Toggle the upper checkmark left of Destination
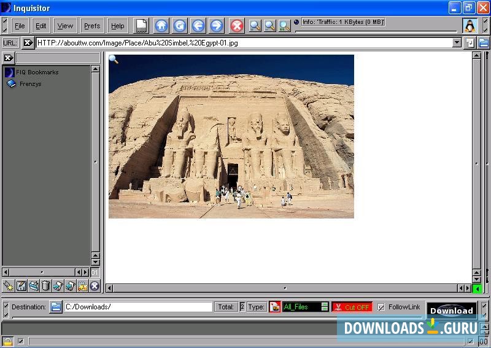This screenshot has width=491, height=348. click(6, 304)
